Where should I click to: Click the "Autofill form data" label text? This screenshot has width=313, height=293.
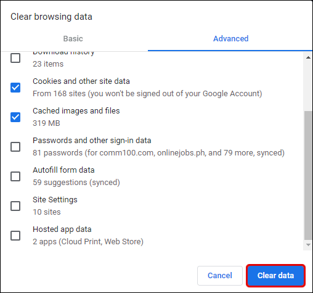(63, 170)
